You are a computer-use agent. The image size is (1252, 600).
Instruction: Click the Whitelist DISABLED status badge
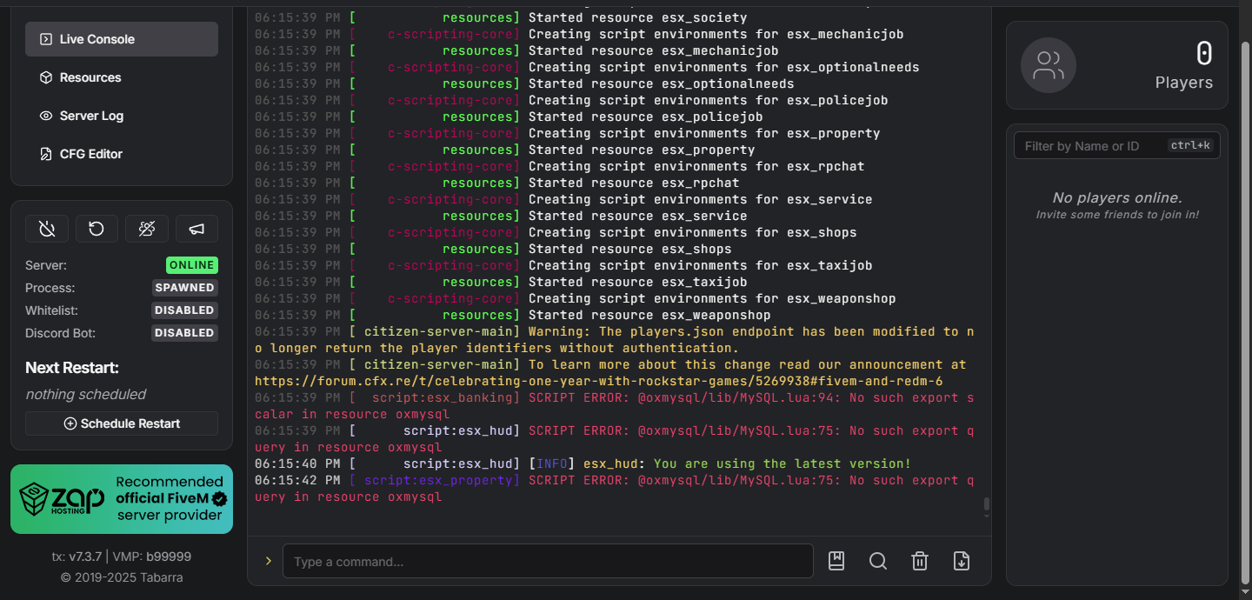[x=184, y=310]
